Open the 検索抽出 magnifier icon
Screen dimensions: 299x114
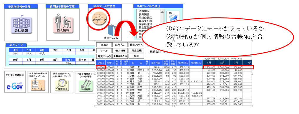tap(62, 85)
